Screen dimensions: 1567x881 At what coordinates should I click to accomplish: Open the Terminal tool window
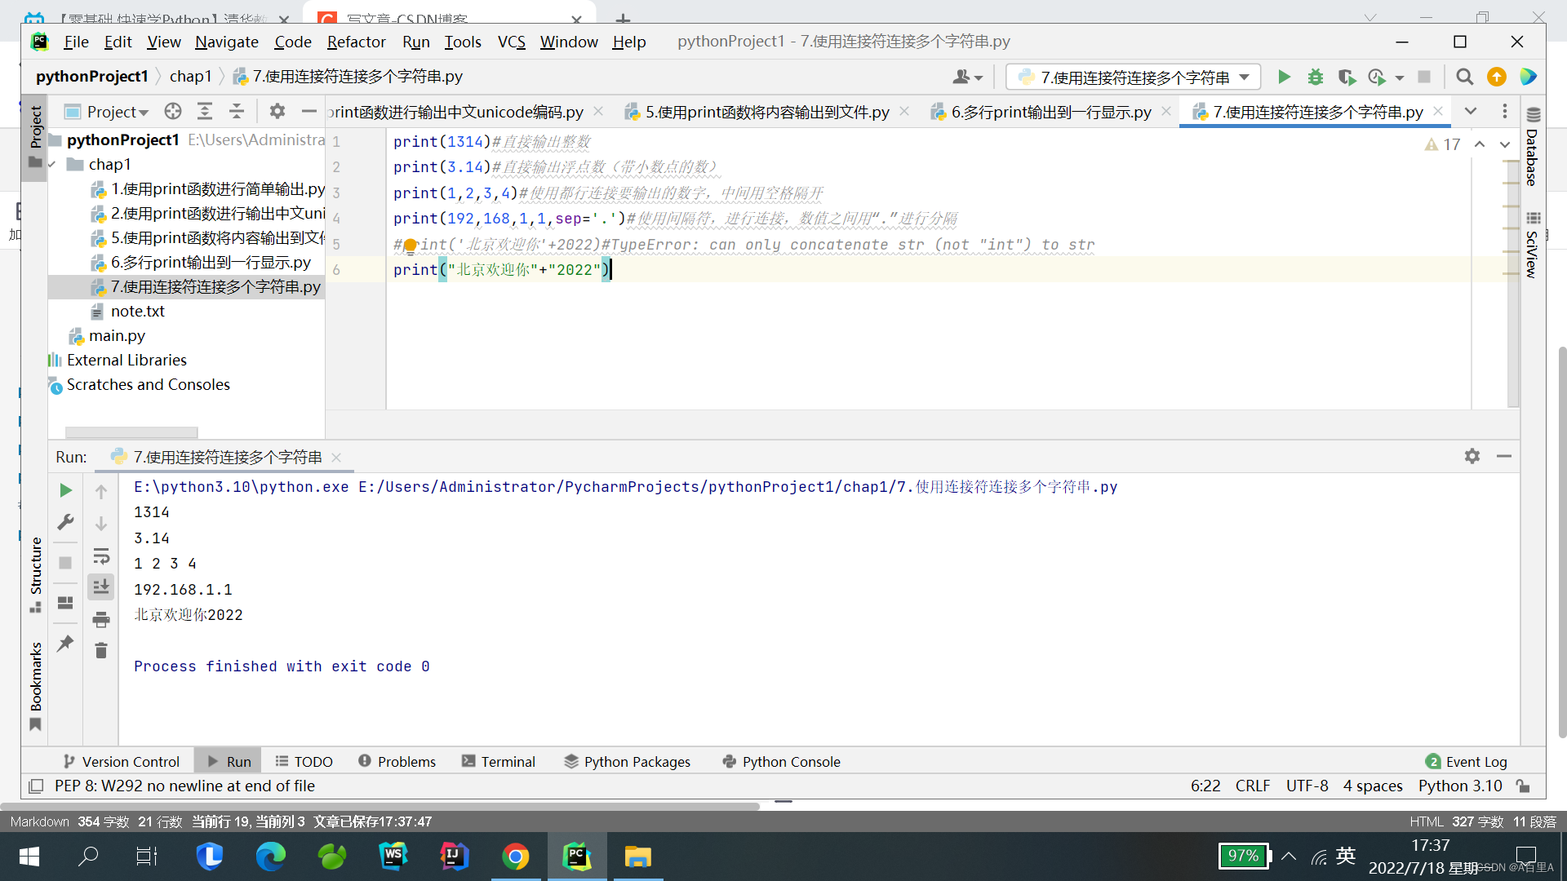[499, 761]
